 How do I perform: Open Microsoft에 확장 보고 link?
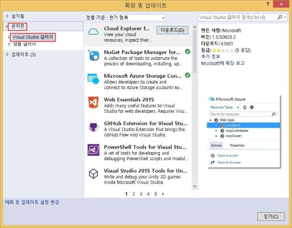pyautogui.click(x=223, y=63)
